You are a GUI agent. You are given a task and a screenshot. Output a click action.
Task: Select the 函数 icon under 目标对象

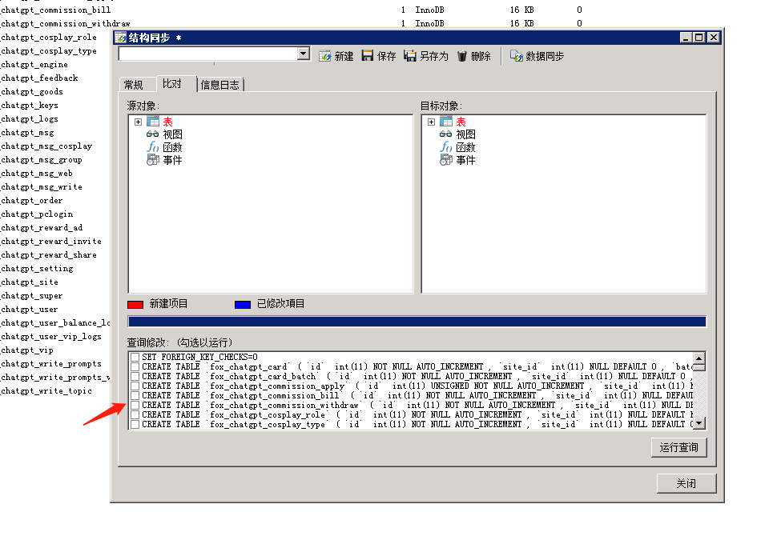448,146
